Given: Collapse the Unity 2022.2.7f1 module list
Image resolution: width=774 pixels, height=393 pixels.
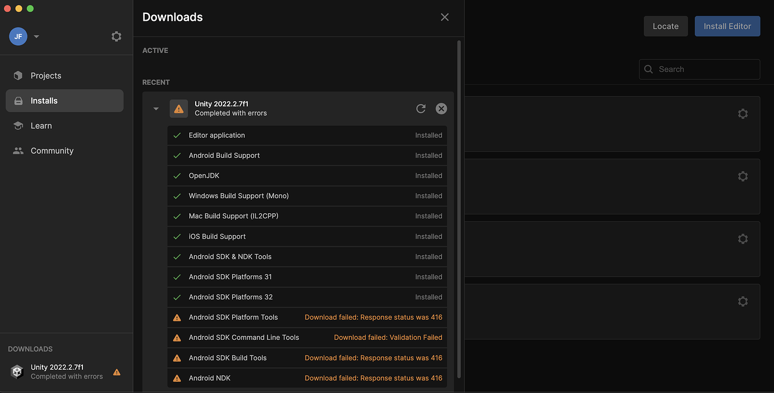Looking at the screenshot, I should (155, 108).
